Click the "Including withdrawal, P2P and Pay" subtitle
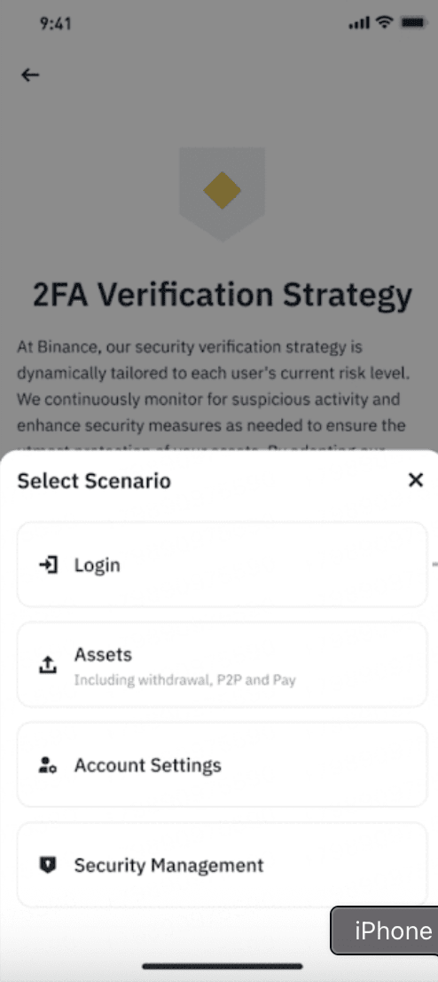438x982 pixels. pos(184,680)
